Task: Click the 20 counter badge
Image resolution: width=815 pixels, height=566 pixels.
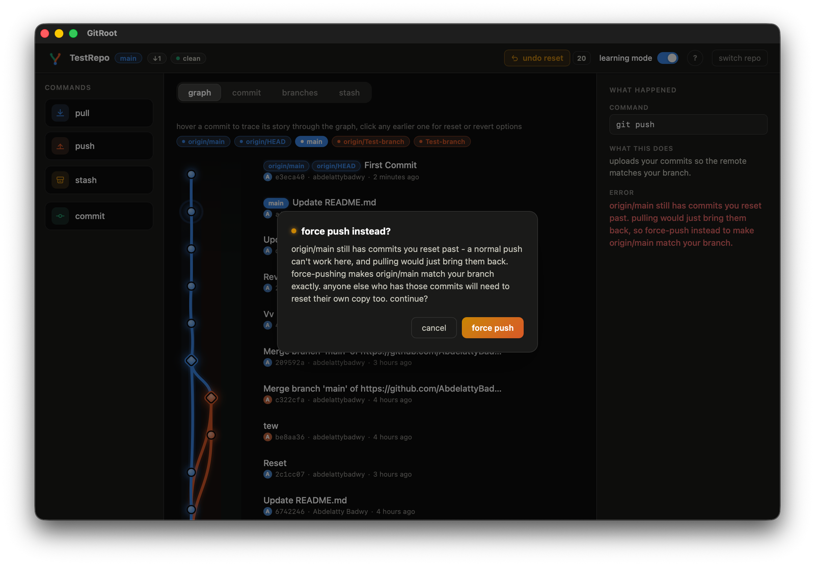Action: point(581,58)
